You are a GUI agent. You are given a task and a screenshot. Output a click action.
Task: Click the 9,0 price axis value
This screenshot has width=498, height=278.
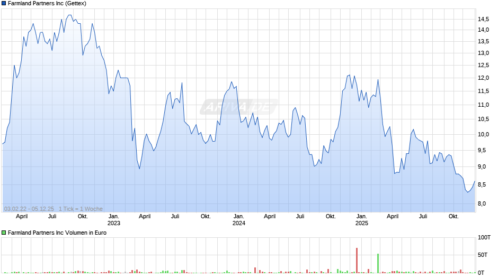tap(482, 166)
